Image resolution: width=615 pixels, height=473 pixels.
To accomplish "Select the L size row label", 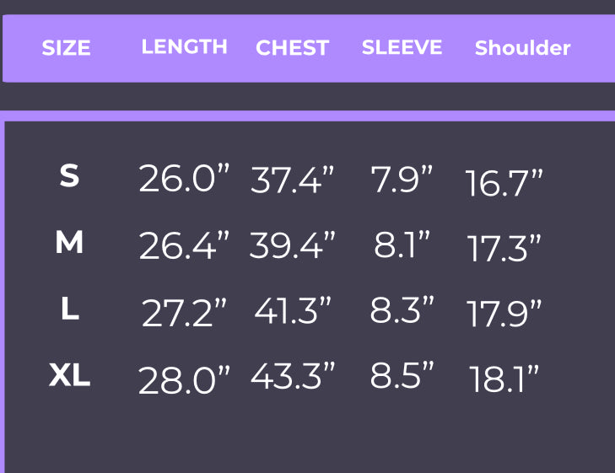I will 70,310.
